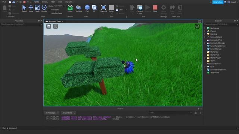The image size is (239, 134).
Task: Expand the ReplicatedStorage node
Action: click(x=205, y=43)
